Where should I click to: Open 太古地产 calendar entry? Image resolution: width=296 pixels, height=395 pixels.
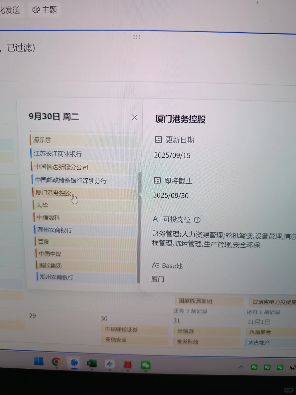pyautogui.click(x=270, y=342)
